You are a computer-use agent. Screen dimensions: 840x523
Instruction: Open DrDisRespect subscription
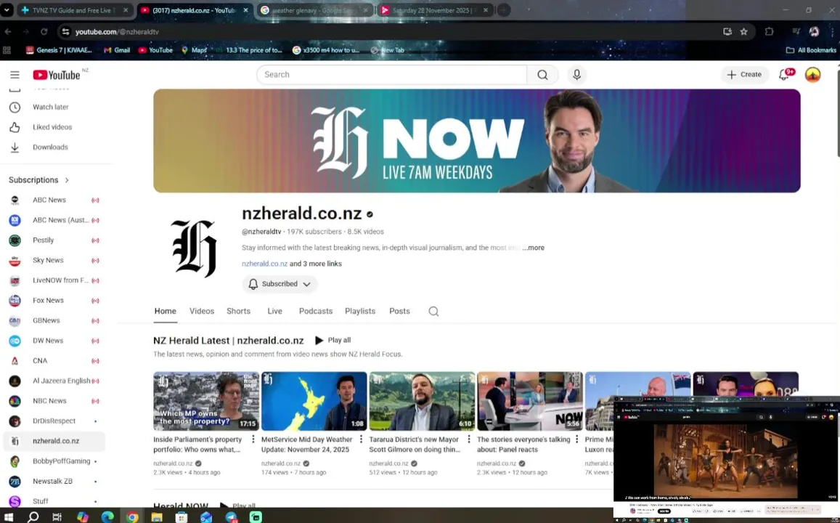tap(54, 421)
